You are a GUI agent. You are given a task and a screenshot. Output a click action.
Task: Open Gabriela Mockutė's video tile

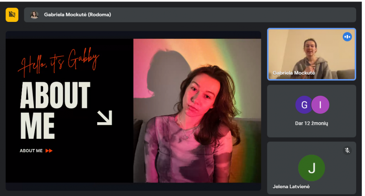(x=312, y=54)
